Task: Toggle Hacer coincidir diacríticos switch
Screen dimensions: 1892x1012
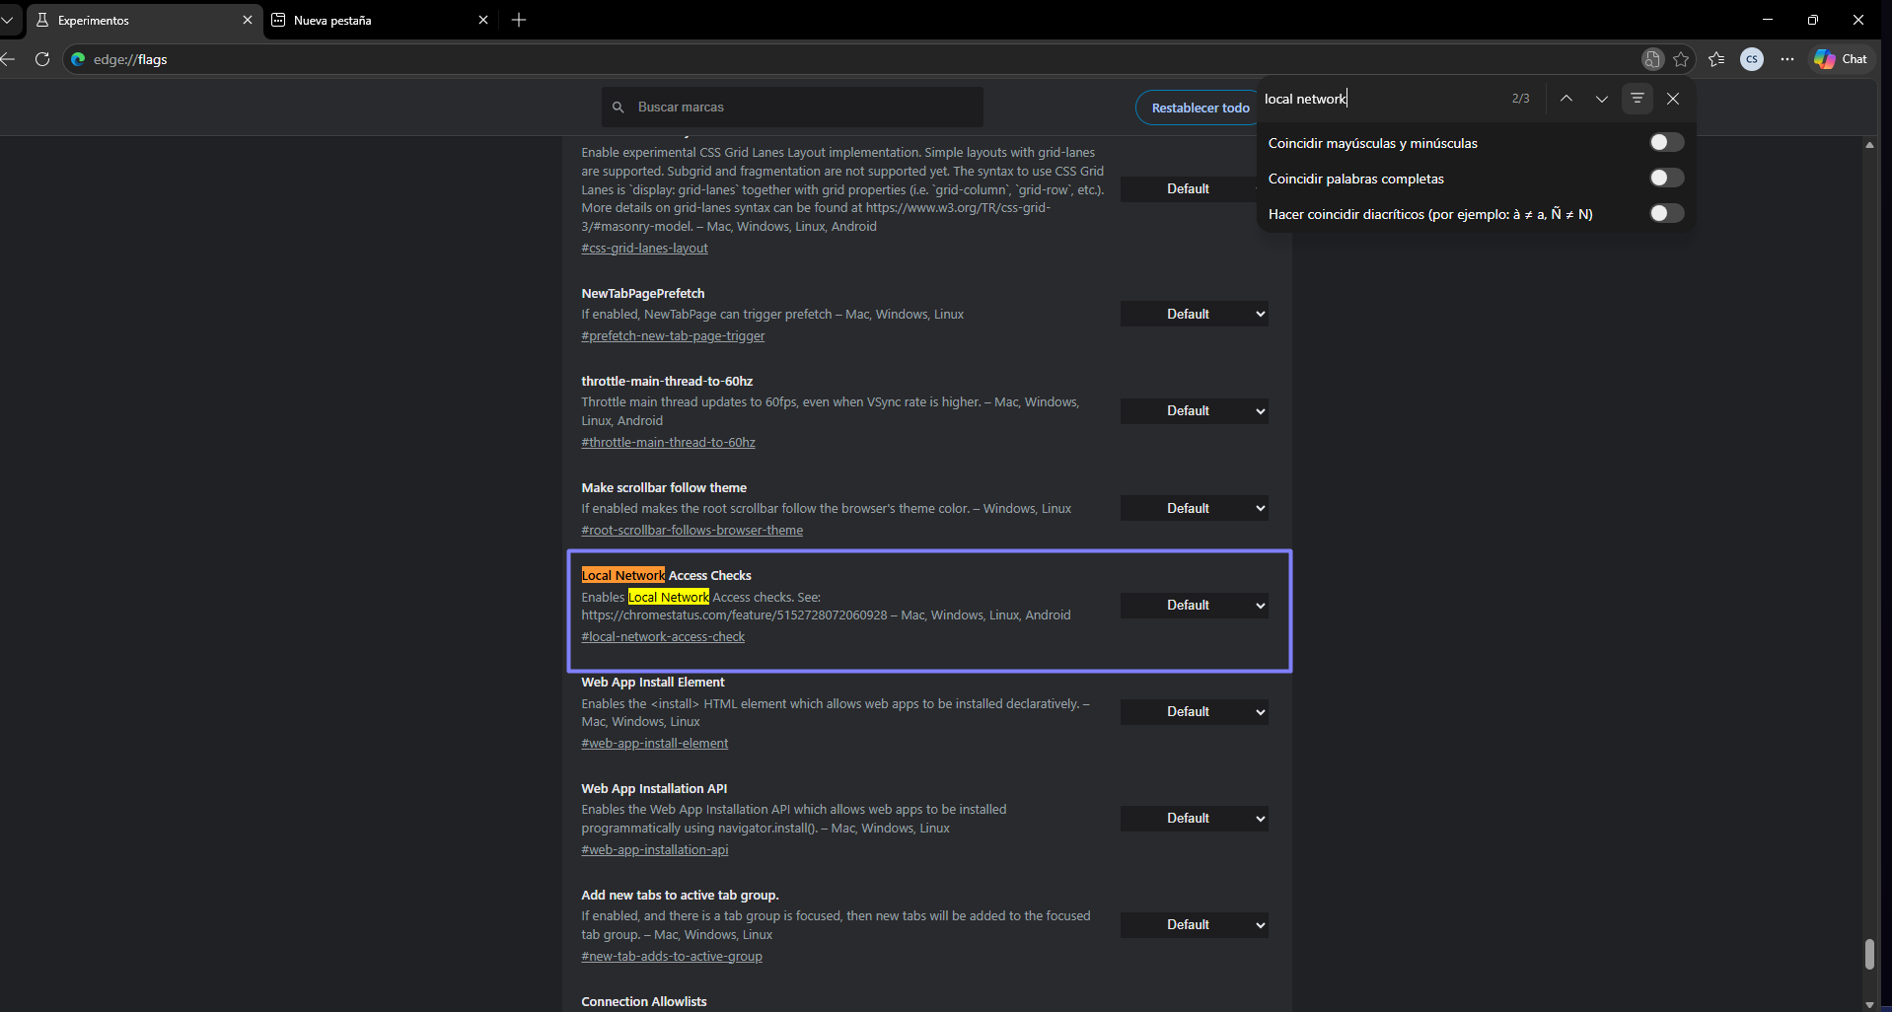Action: coord(1666,214)
